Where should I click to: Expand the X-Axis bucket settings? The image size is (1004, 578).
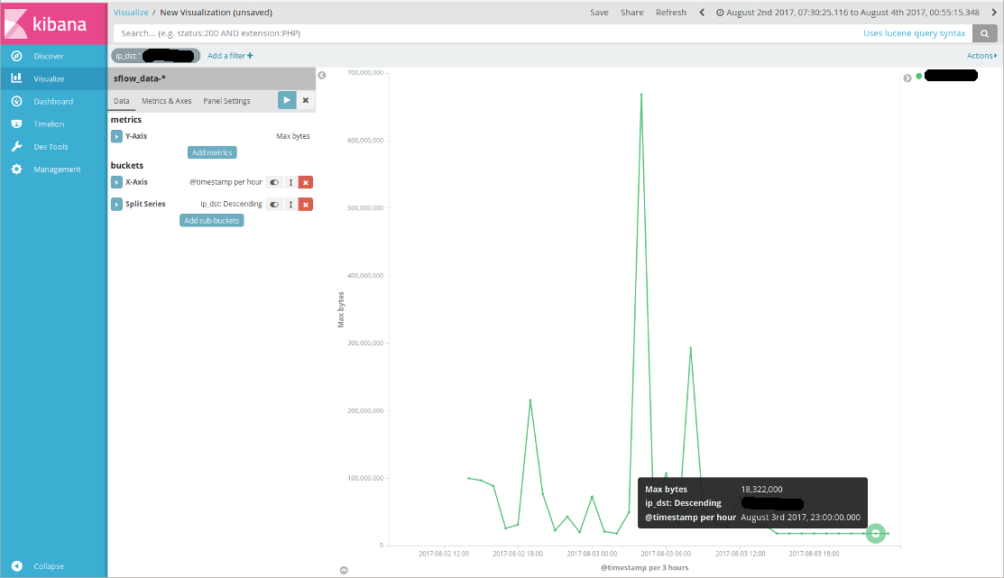(x=116, y=182)
